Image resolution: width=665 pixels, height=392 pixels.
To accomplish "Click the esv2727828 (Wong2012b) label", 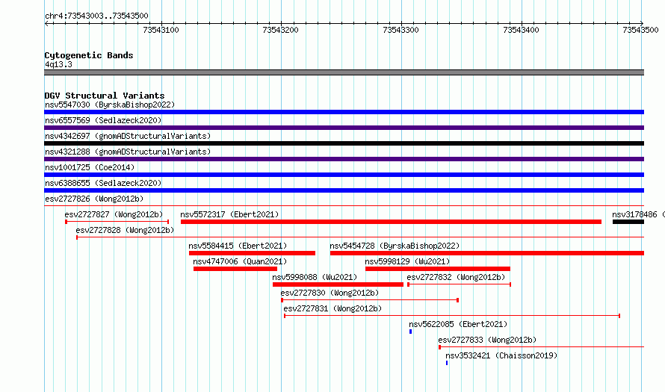I will [125, 230].
